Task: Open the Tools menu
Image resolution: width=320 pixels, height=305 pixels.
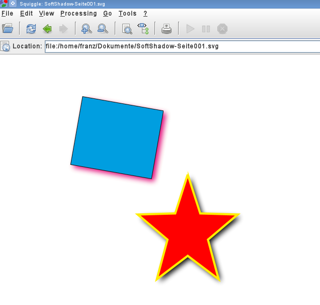Action: point(127,14)
